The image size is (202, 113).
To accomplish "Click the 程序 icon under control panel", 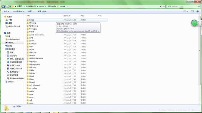I will pos(8,52).
